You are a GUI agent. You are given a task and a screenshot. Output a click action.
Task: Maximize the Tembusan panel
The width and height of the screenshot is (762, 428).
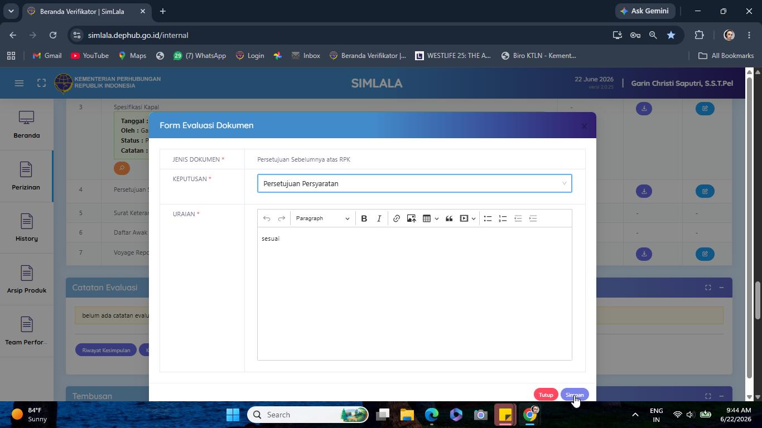708,396
